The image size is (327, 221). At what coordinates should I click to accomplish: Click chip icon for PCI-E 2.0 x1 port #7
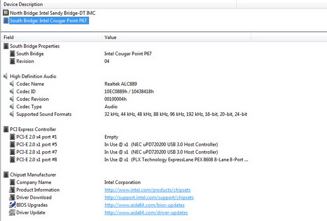click(x=12, y=152)
